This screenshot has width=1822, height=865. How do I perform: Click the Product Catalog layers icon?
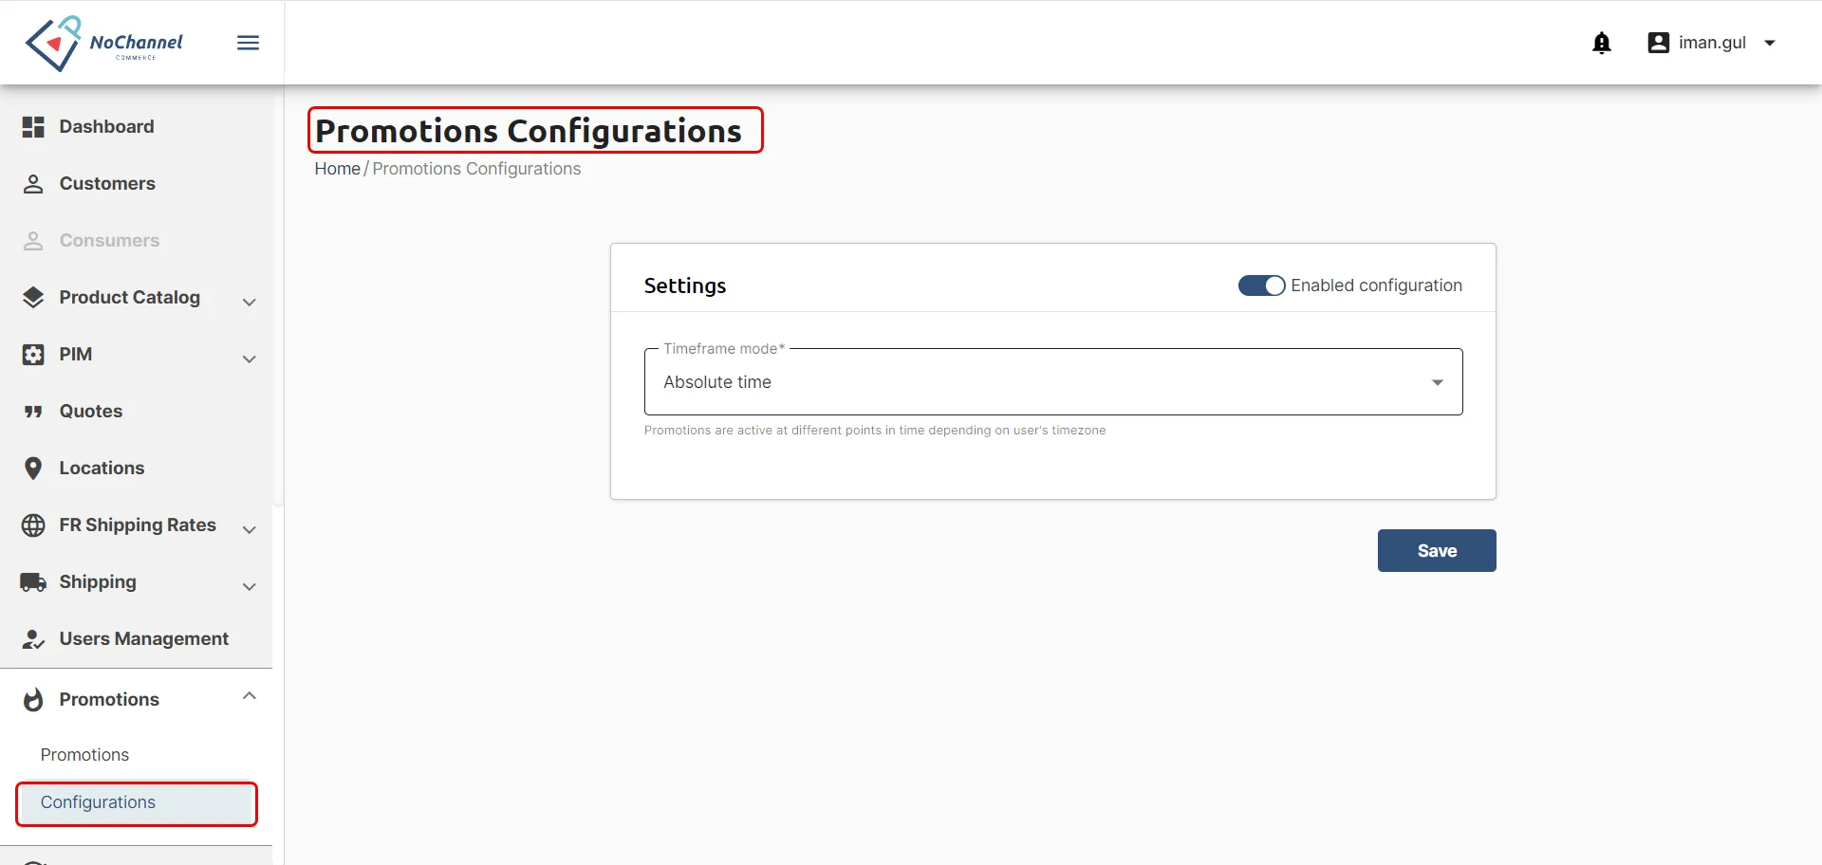tap(33, 298)
